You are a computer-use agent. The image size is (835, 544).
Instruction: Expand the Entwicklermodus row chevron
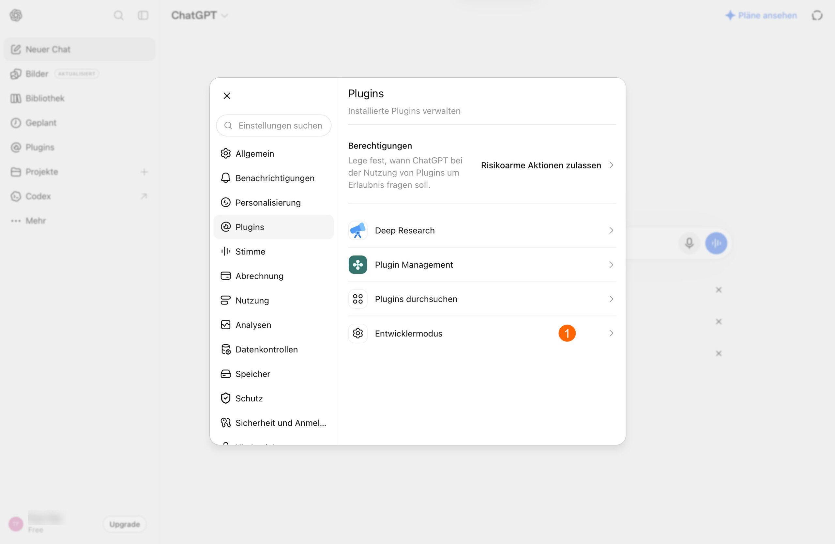[611, 334]
